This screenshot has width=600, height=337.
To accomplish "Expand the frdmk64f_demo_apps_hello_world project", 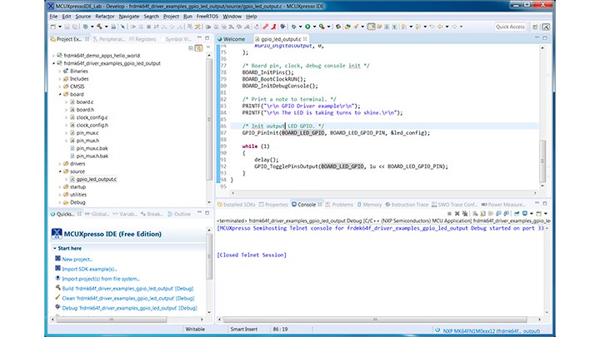I will [54, 55].
